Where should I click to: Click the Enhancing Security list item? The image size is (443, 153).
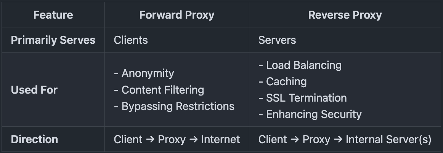tap(314, 114)
